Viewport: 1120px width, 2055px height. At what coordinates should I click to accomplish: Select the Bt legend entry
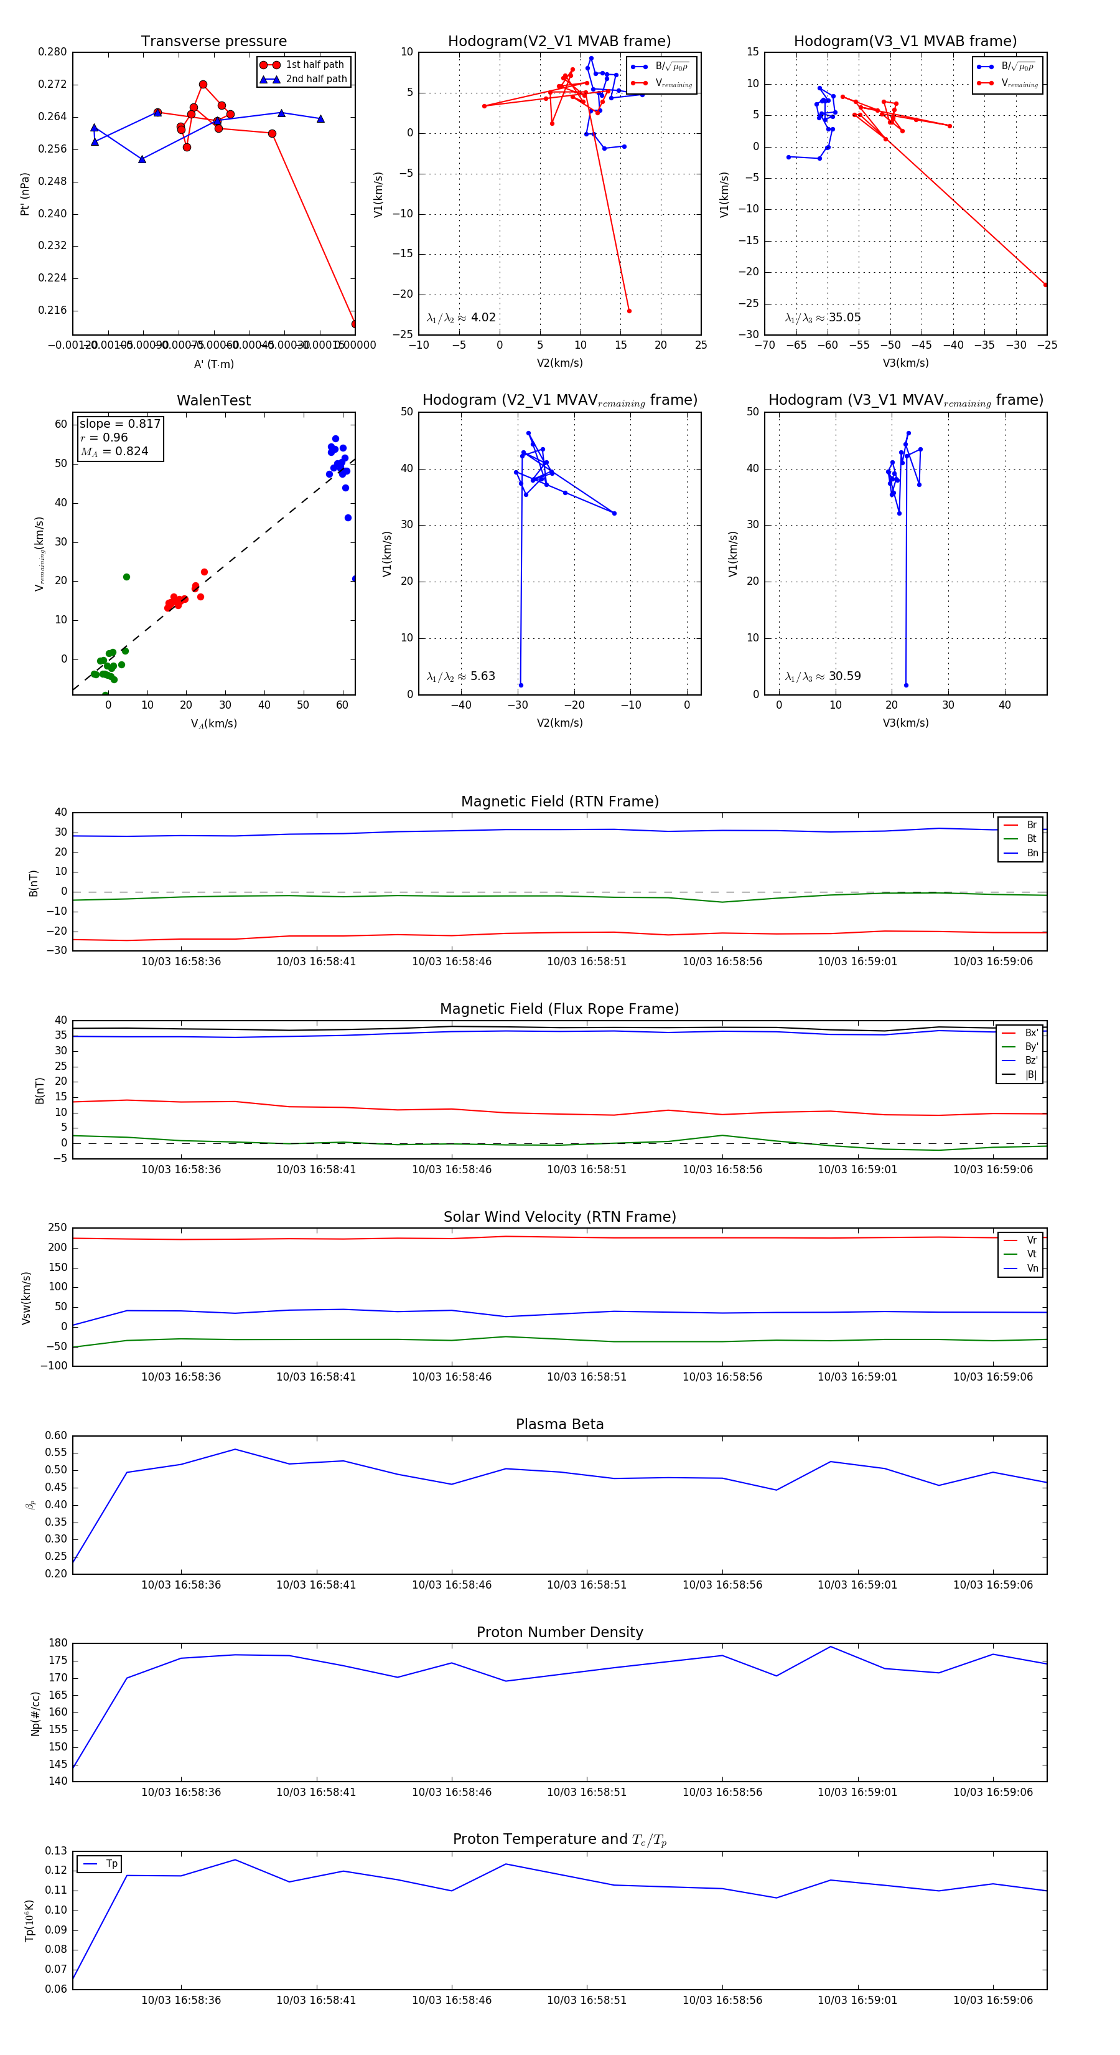(x=1020, y=838)
